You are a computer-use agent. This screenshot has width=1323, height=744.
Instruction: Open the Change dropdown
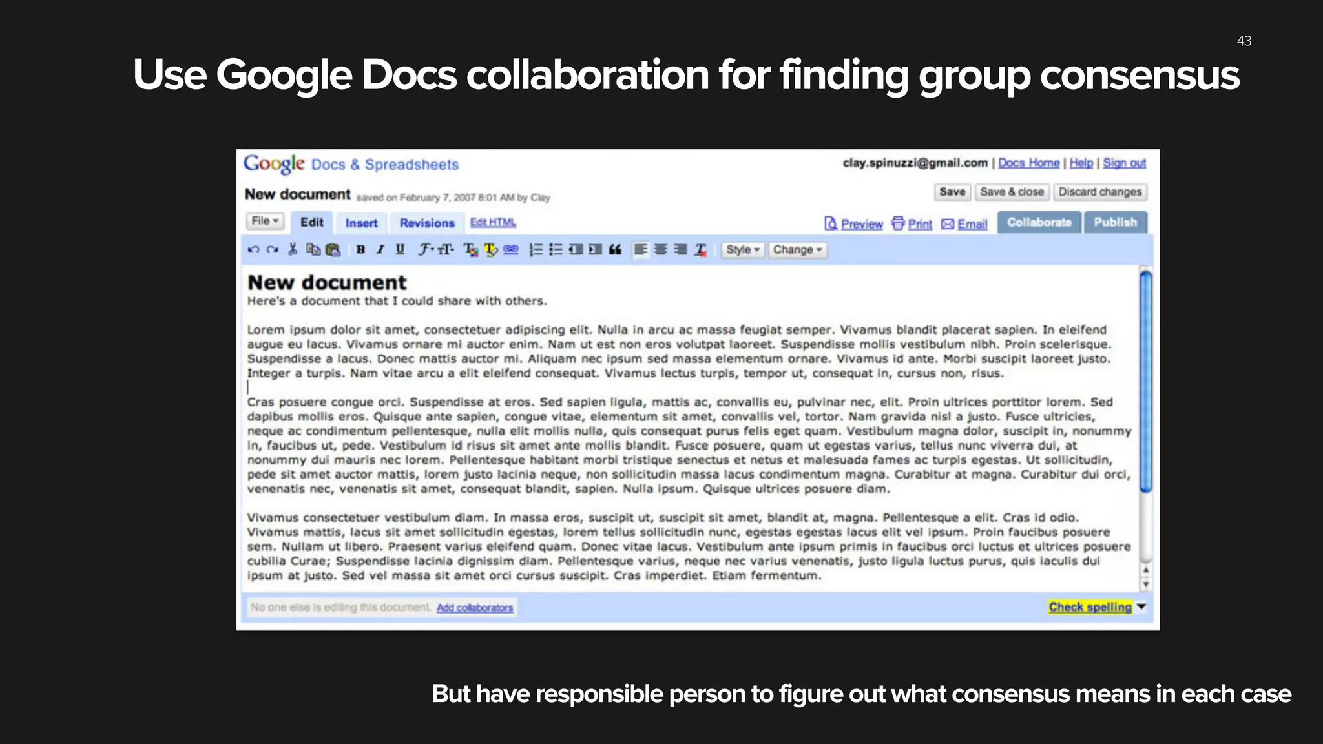[797, 250]
